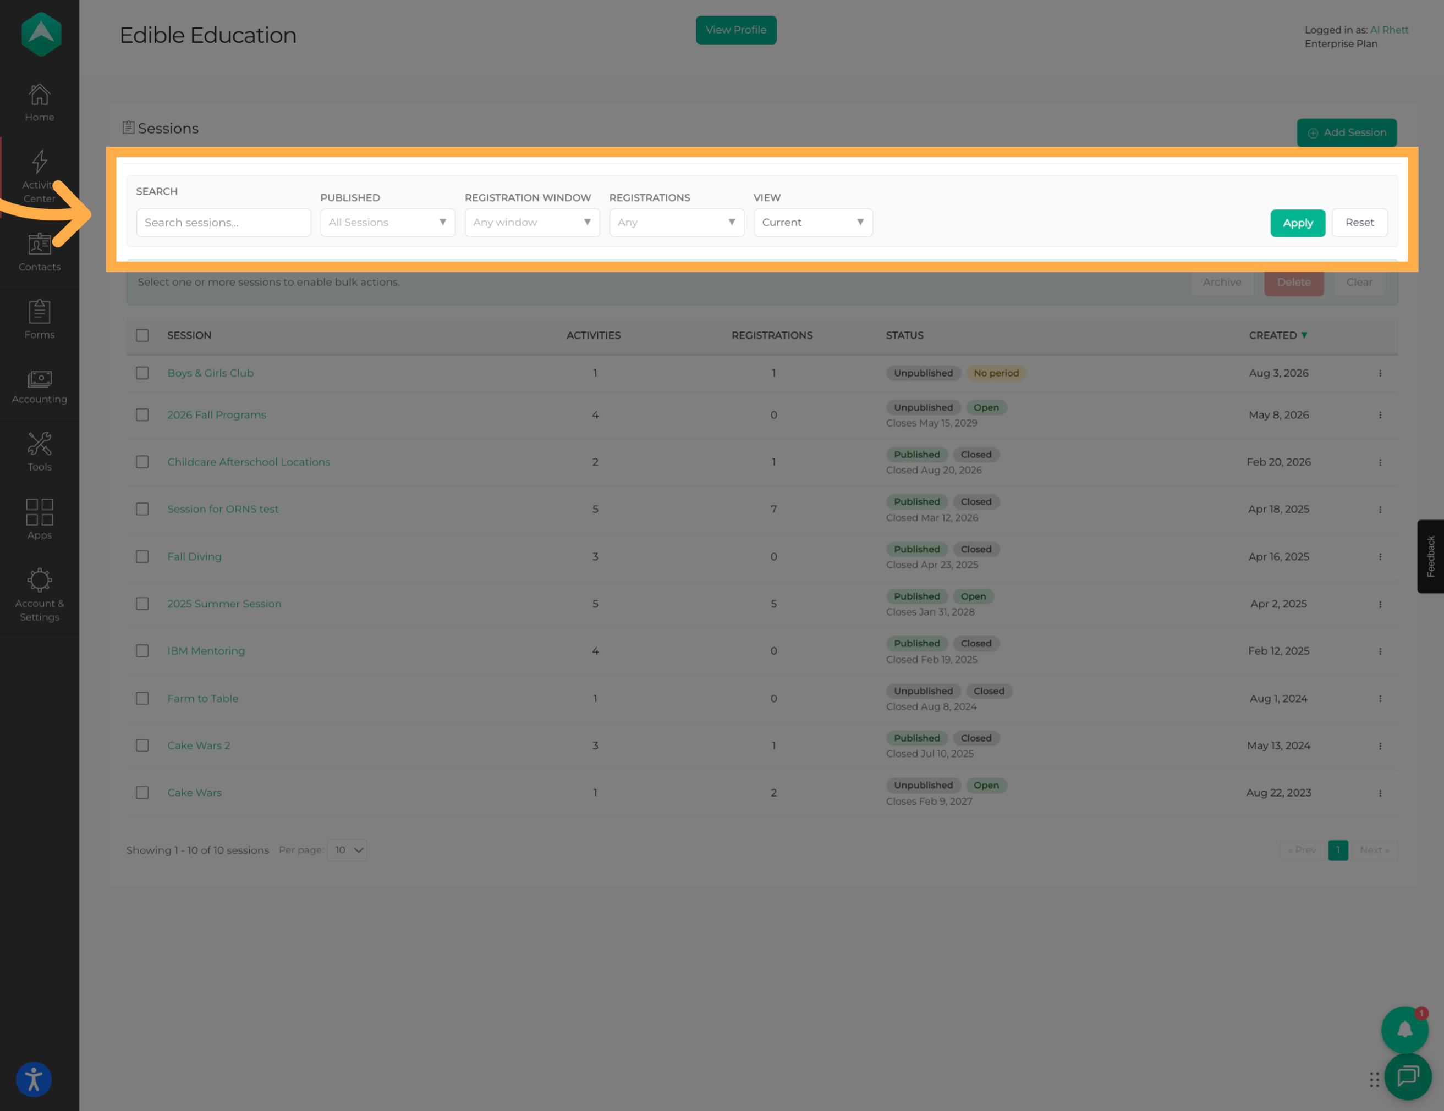Open the accessibility widget
The height and width of the screenshot is (1111, 1444).
tap(34, 1079)
